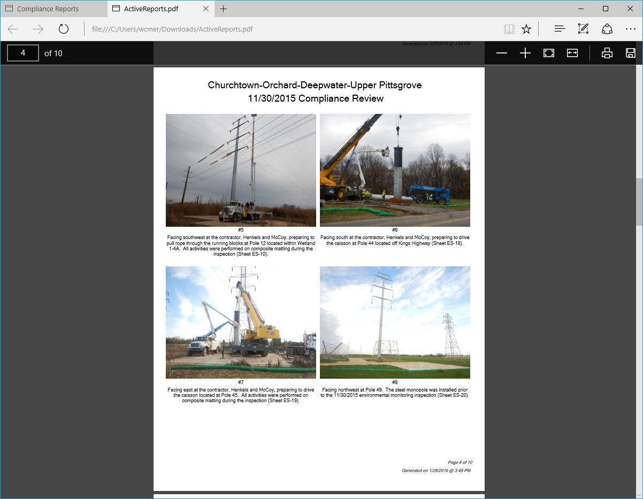Refresh the current page

(x=64, y=29)
